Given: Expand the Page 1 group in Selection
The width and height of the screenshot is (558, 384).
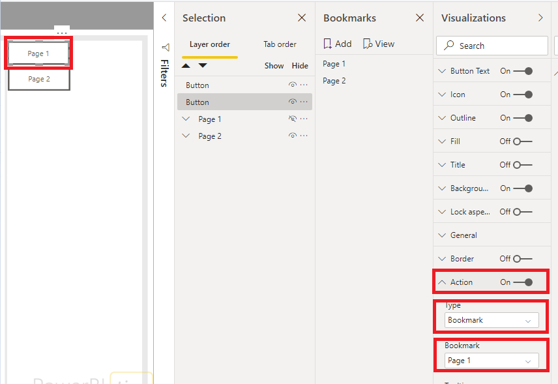Looking at the screenshot, I should (x=186, y=119).
